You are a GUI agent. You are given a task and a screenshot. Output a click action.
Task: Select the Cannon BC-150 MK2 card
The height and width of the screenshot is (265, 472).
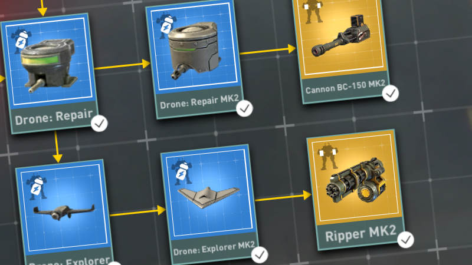coord(342,49)
